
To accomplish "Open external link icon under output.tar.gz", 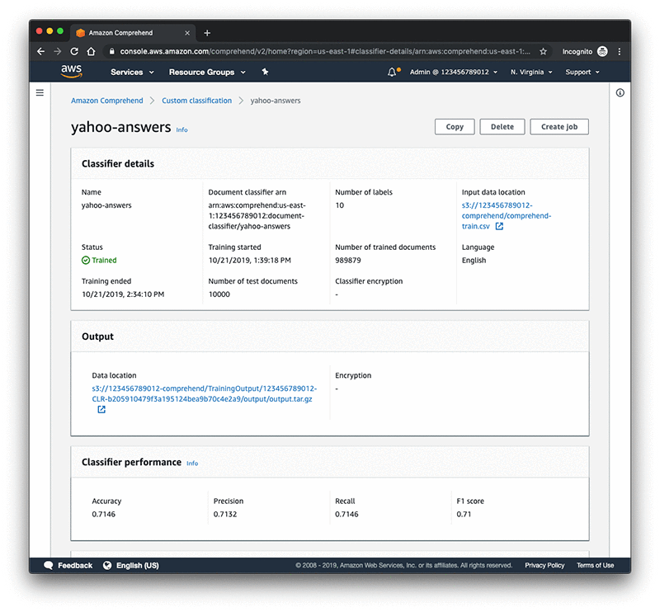I will (101, 409).
